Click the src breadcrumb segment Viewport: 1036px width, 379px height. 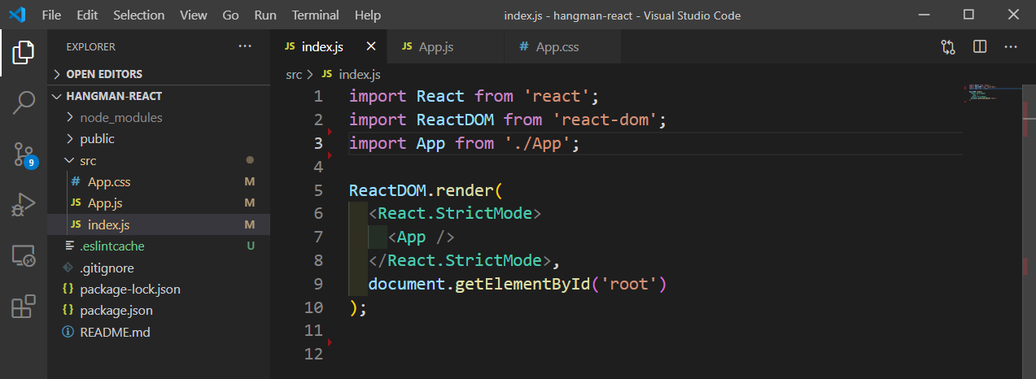pyautogui.click(x=294, y=74)
